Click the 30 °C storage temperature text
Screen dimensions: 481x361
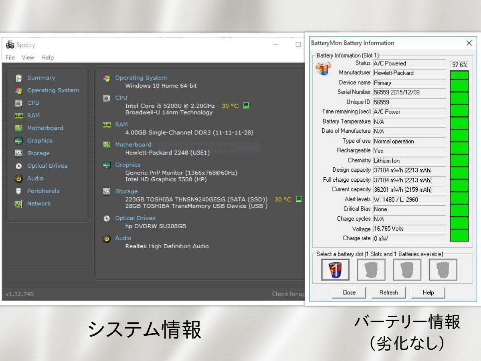[x=283, y=199]
